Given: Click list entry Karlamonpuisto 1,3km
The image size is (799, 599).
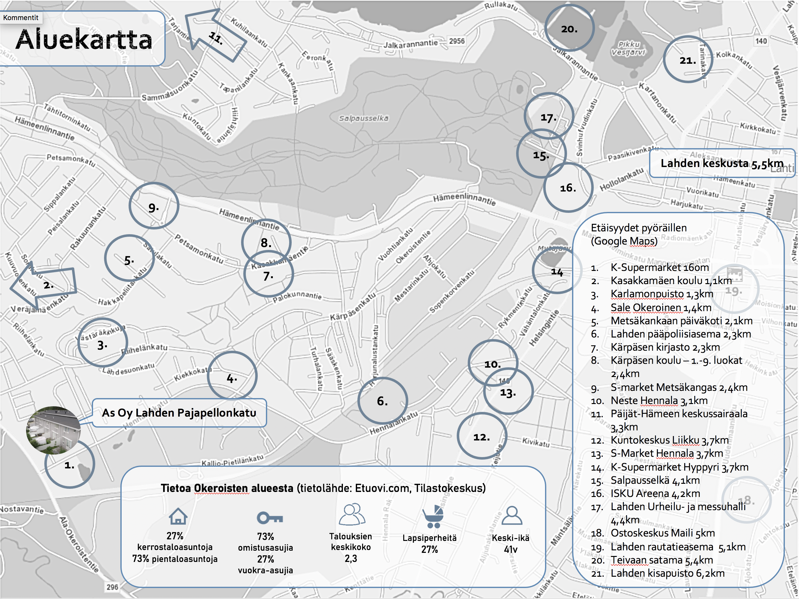Looking at the screenshot, I should pos(662,294).
